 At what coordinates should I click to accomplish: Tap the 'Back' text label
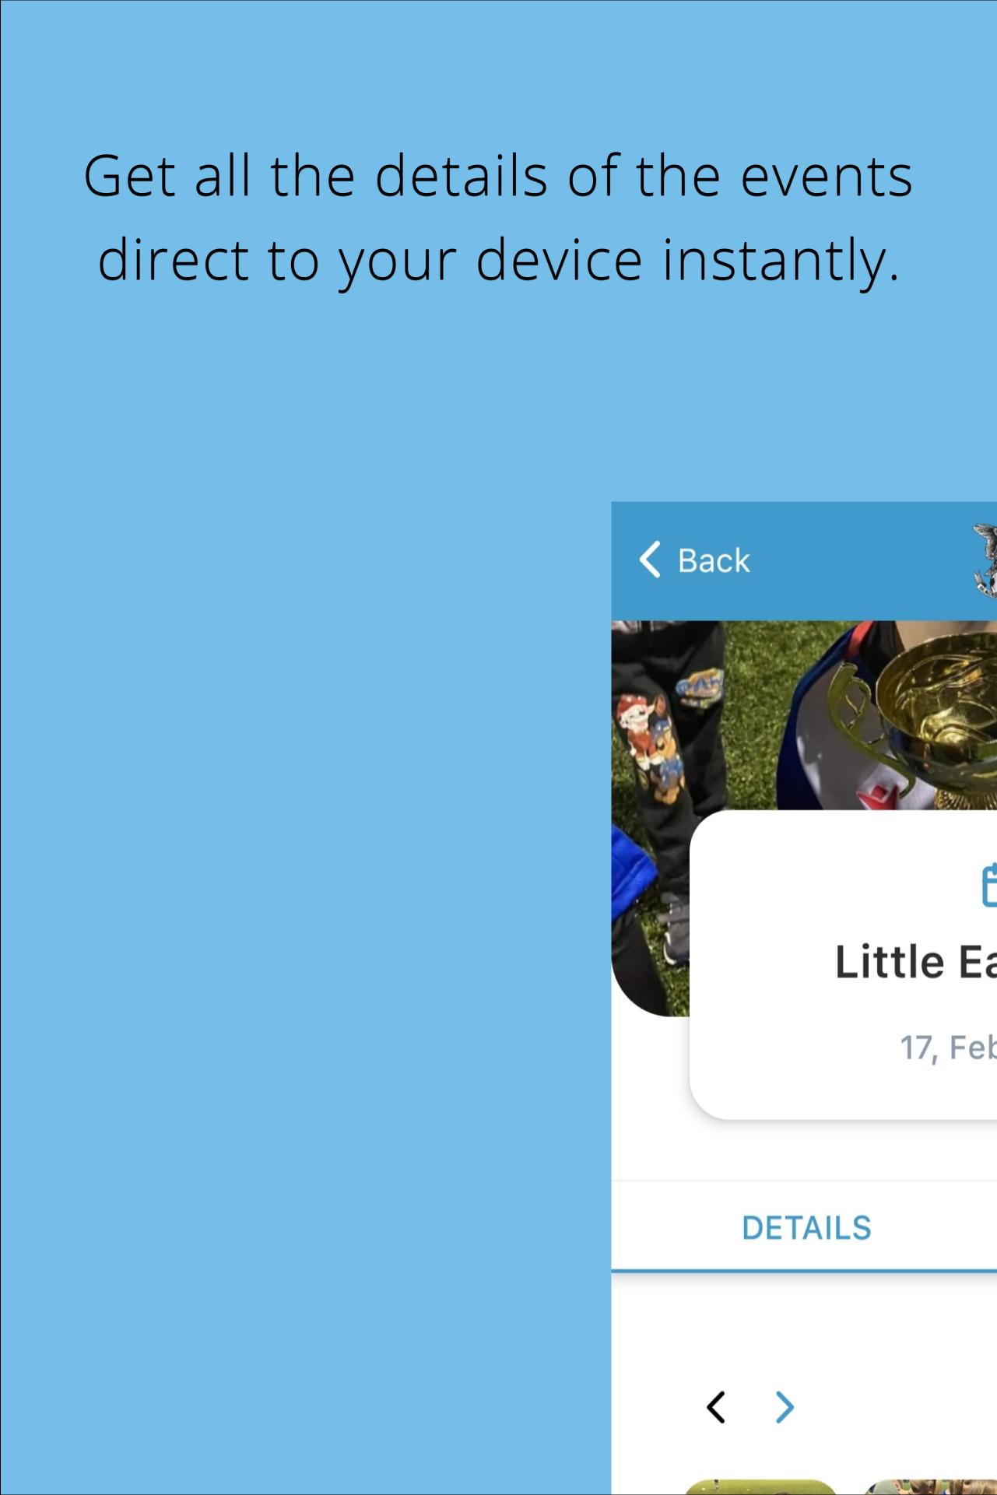(714, 560)
